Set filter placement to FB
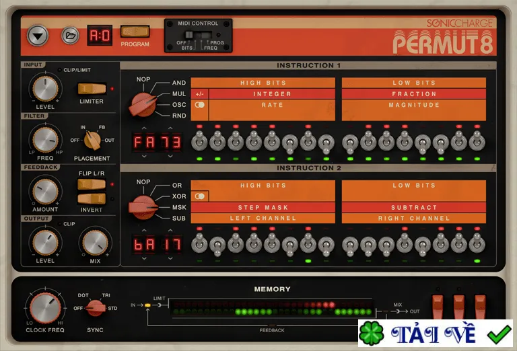The image size is (517, 351). point(102,127)
